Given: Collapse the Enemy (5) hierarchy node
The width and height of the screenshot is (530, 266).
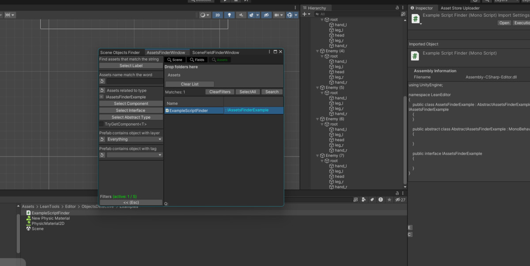Looking at the screenshot, I should (318, 88).
